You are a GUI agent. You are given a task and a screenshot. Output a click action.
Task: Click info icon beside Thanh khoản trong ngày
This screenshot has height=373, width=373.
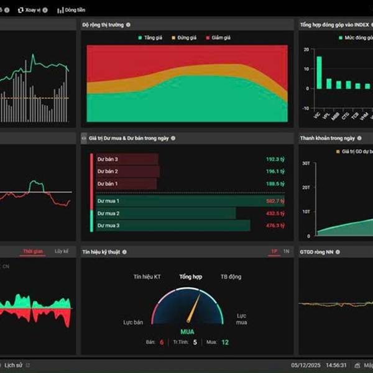[359, 138]
